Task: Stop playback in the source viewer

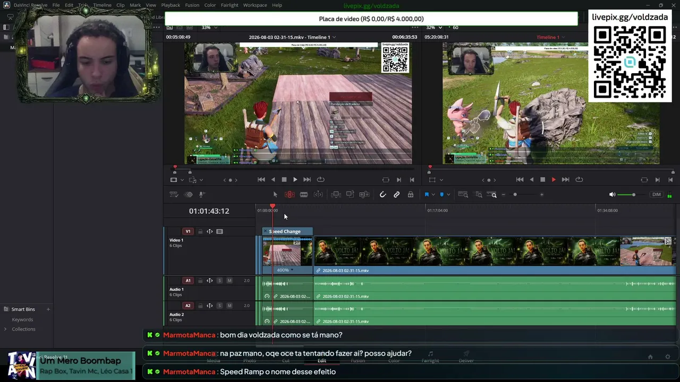Action: tap(284, 180)
